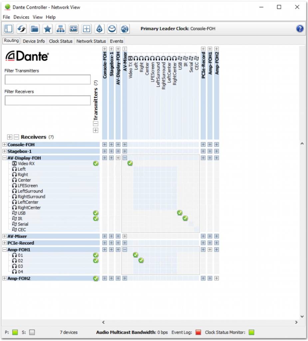Collapse the AV-Display-FOH receiver
This screenshot has height=341, width=308.
4,158
